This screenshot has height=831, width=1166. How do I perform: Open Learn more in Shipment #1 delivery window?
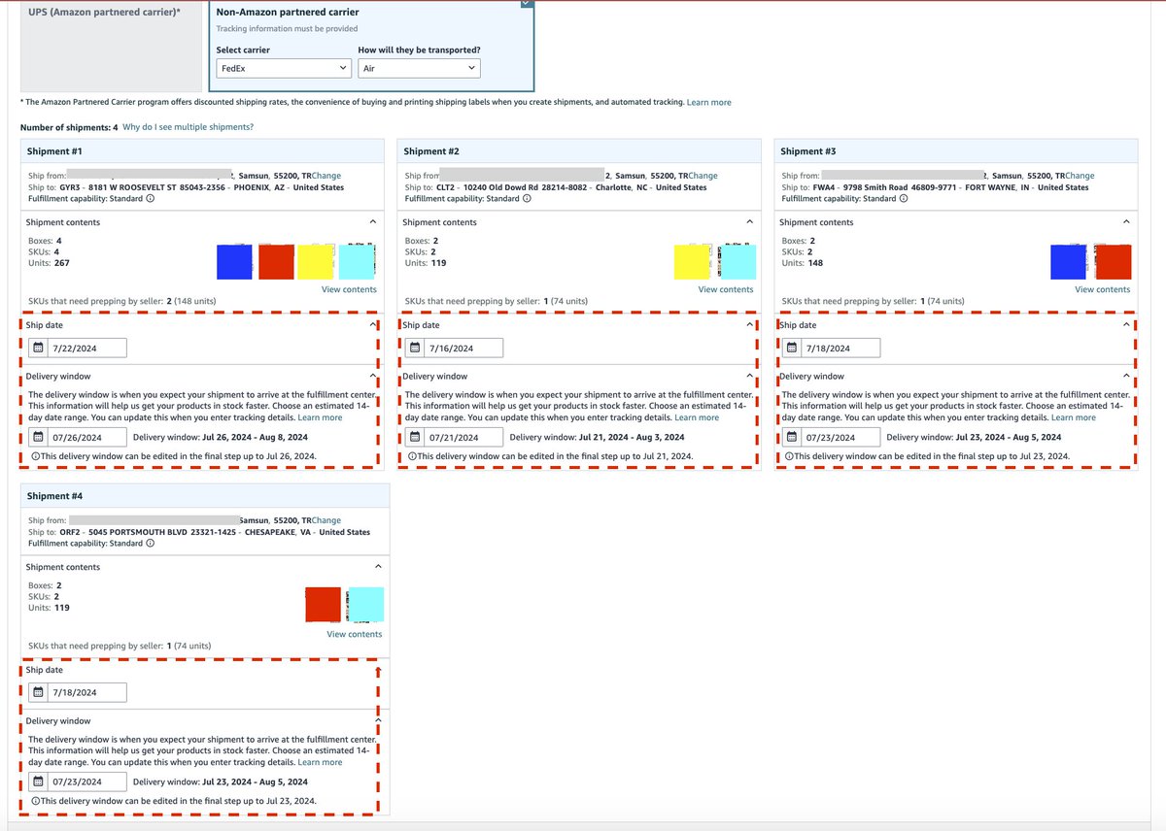320,417
